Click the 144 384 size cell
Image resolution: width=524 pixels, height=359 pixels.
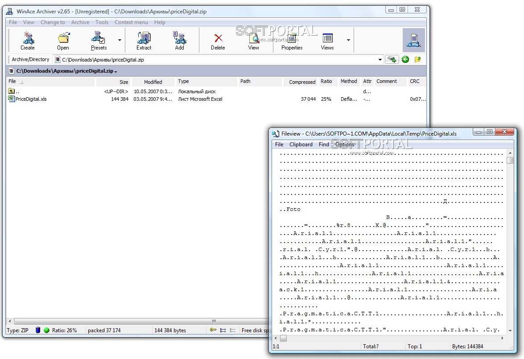click(120, 99)
